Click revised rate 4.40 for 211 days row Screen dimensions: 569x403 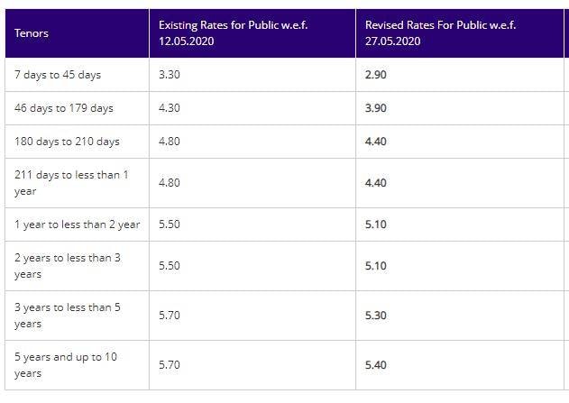tap(376, 183)
